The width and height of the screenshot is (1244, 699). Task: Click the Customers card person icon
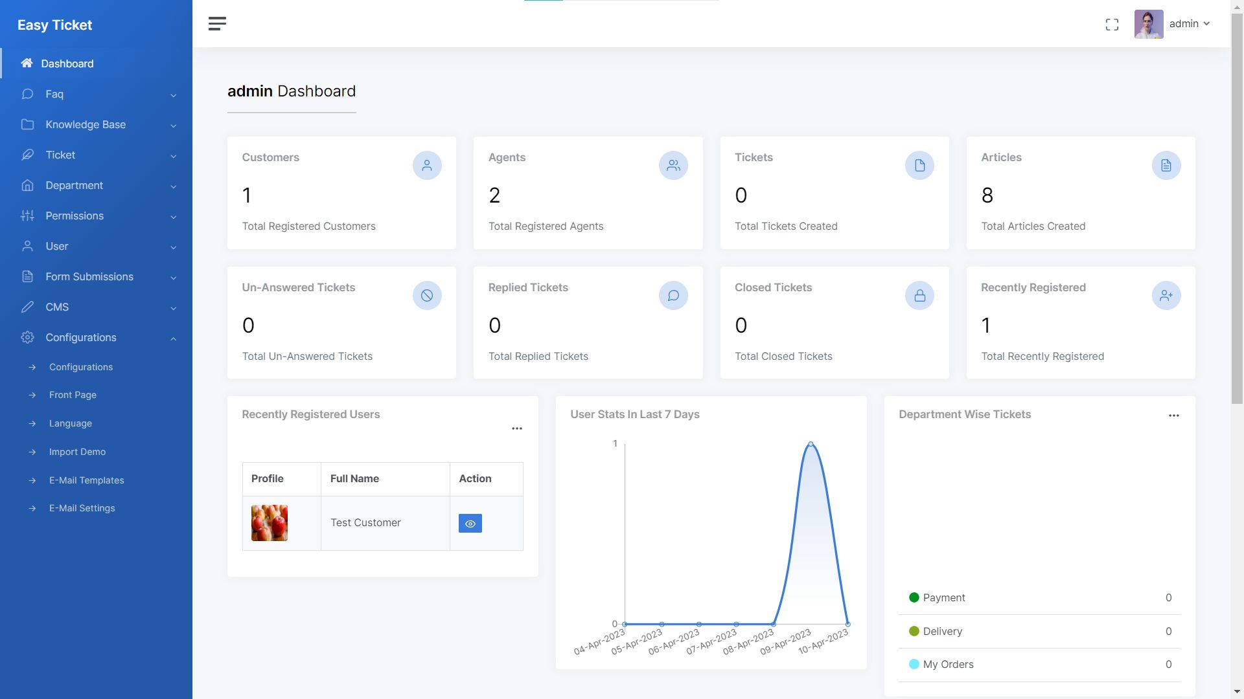[x=427, y=166]
